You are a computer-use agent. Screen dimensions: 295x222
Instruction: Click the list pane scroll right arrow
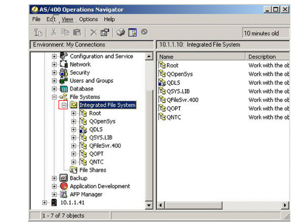point(285,205)
